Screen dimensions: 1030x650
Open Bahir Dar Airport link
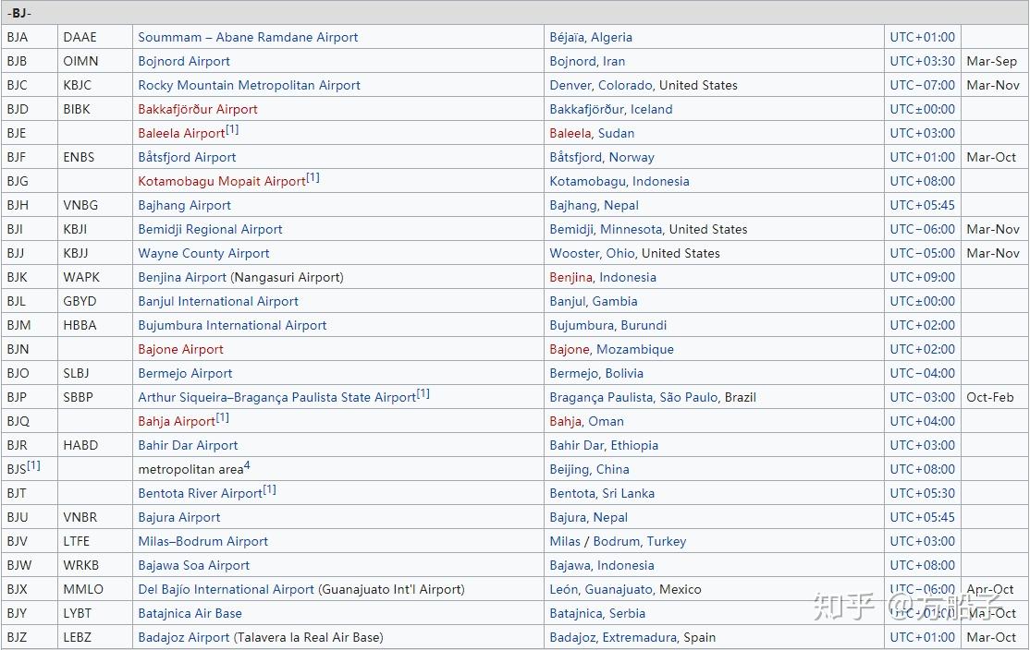pos(188,446)
